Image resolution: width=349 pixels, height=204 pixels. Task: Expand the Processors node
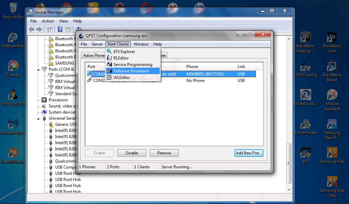[x=39, y=100]
